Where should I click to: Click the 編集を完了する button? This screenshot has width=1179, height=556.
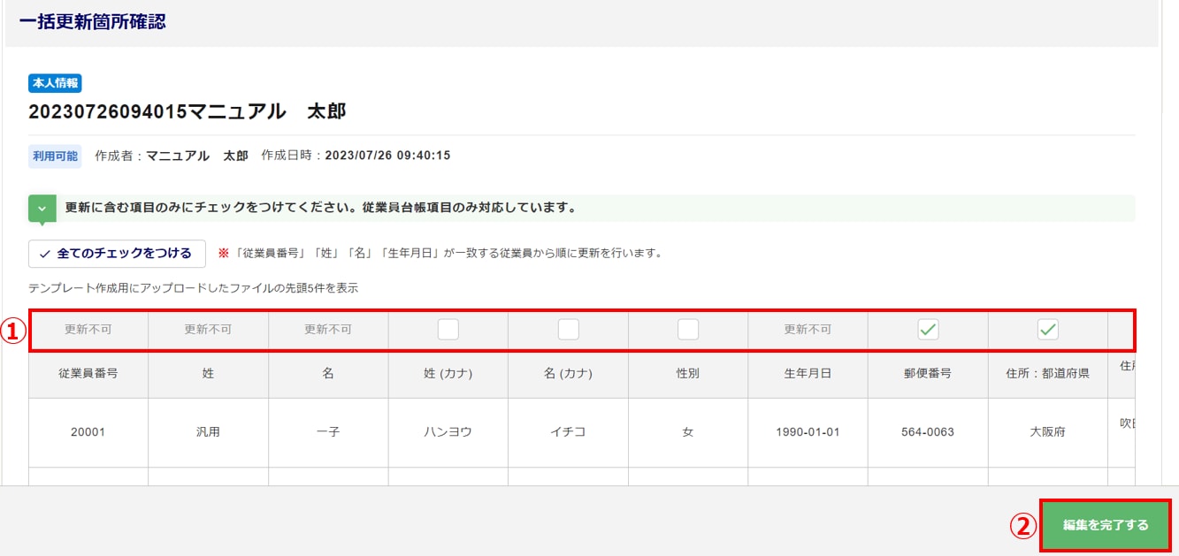(1106, 525)
